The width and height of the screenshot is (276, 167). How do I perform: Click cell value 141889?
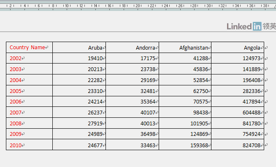[252, 69]
